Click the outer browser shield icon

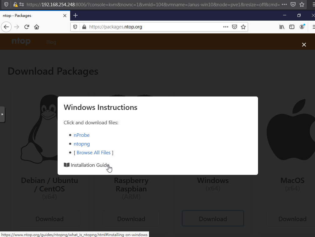click(6, 4)
